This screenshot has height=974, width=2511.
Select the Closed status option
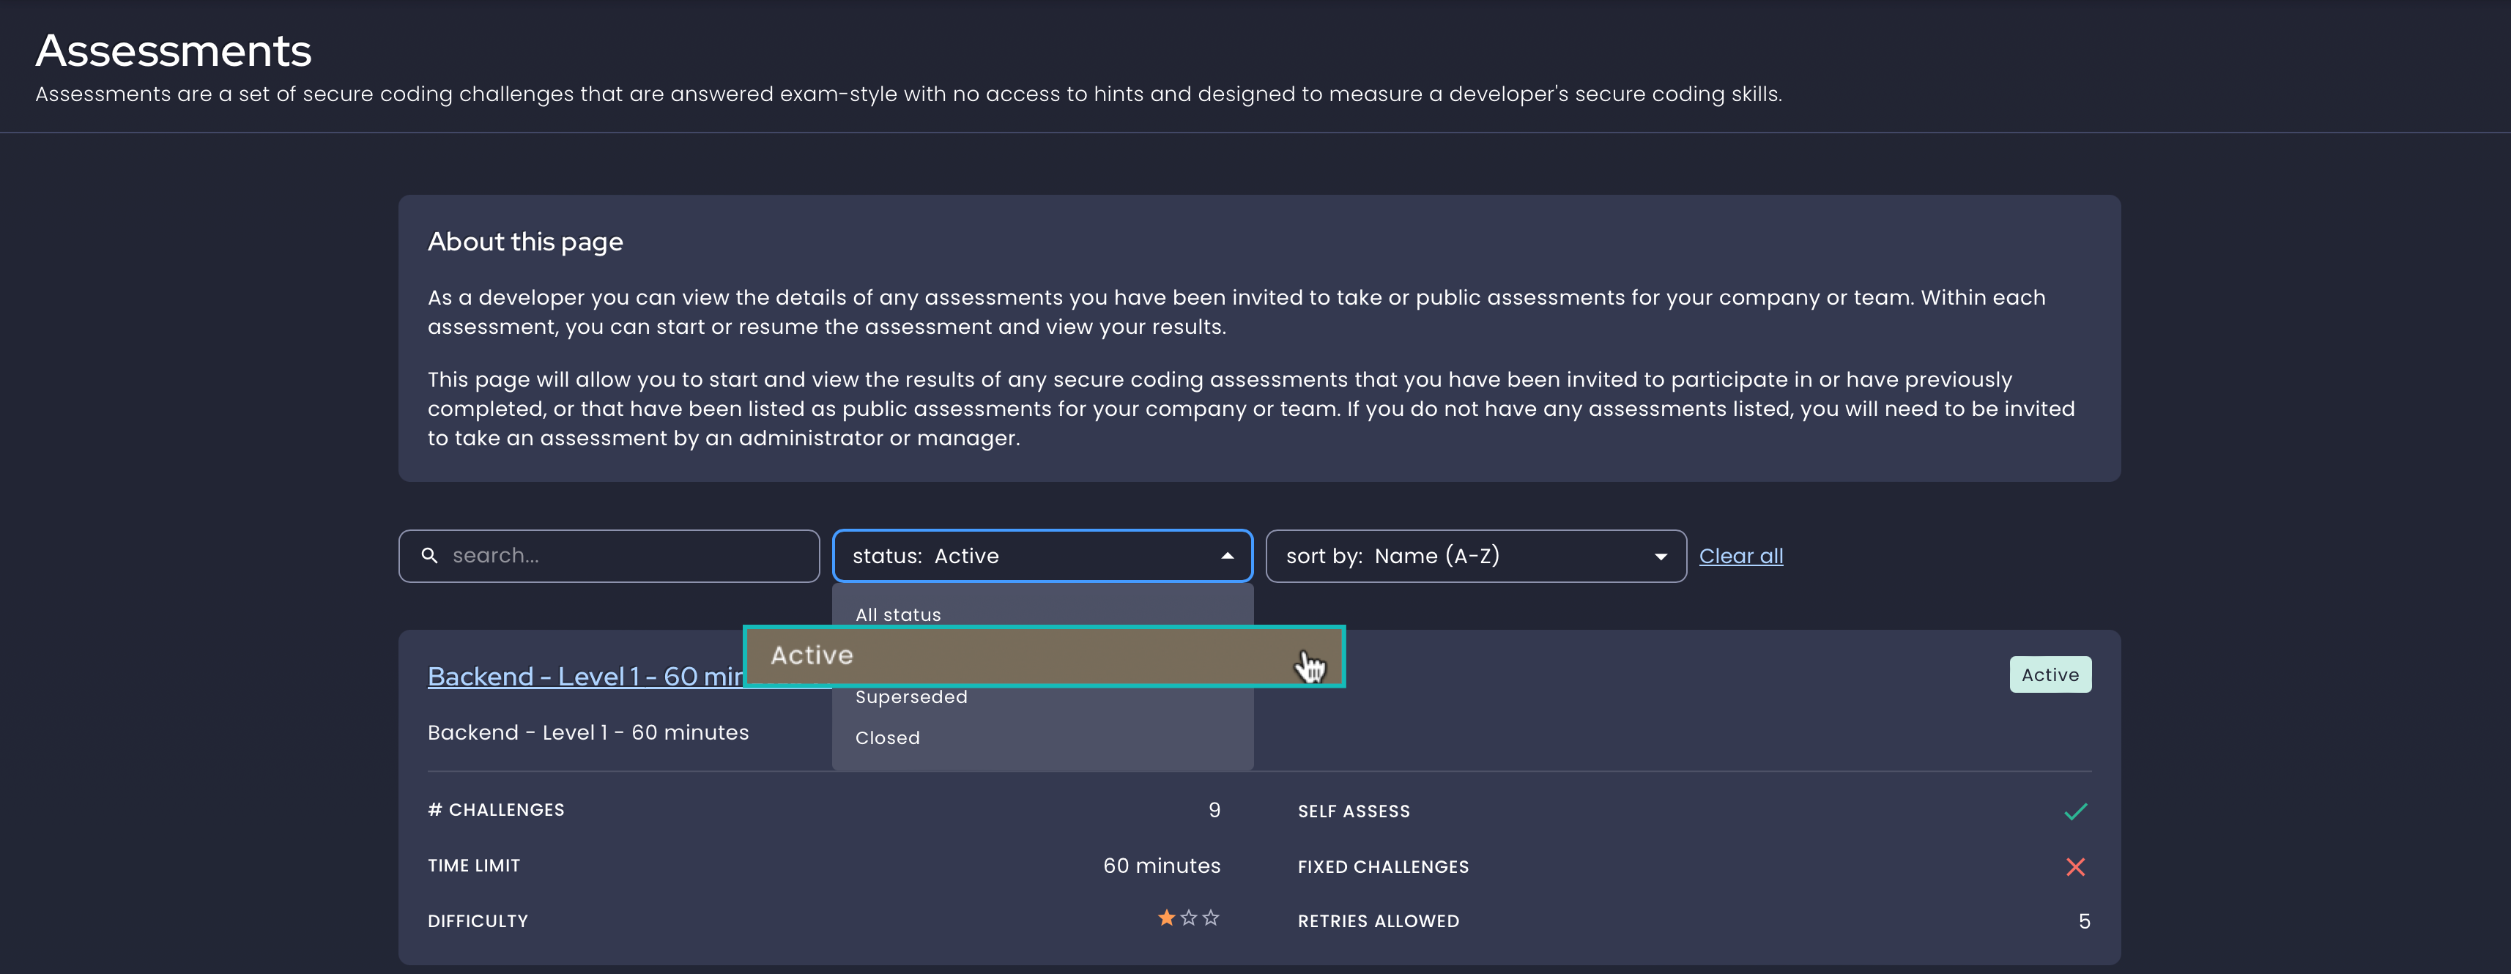[x=886, y=737]
